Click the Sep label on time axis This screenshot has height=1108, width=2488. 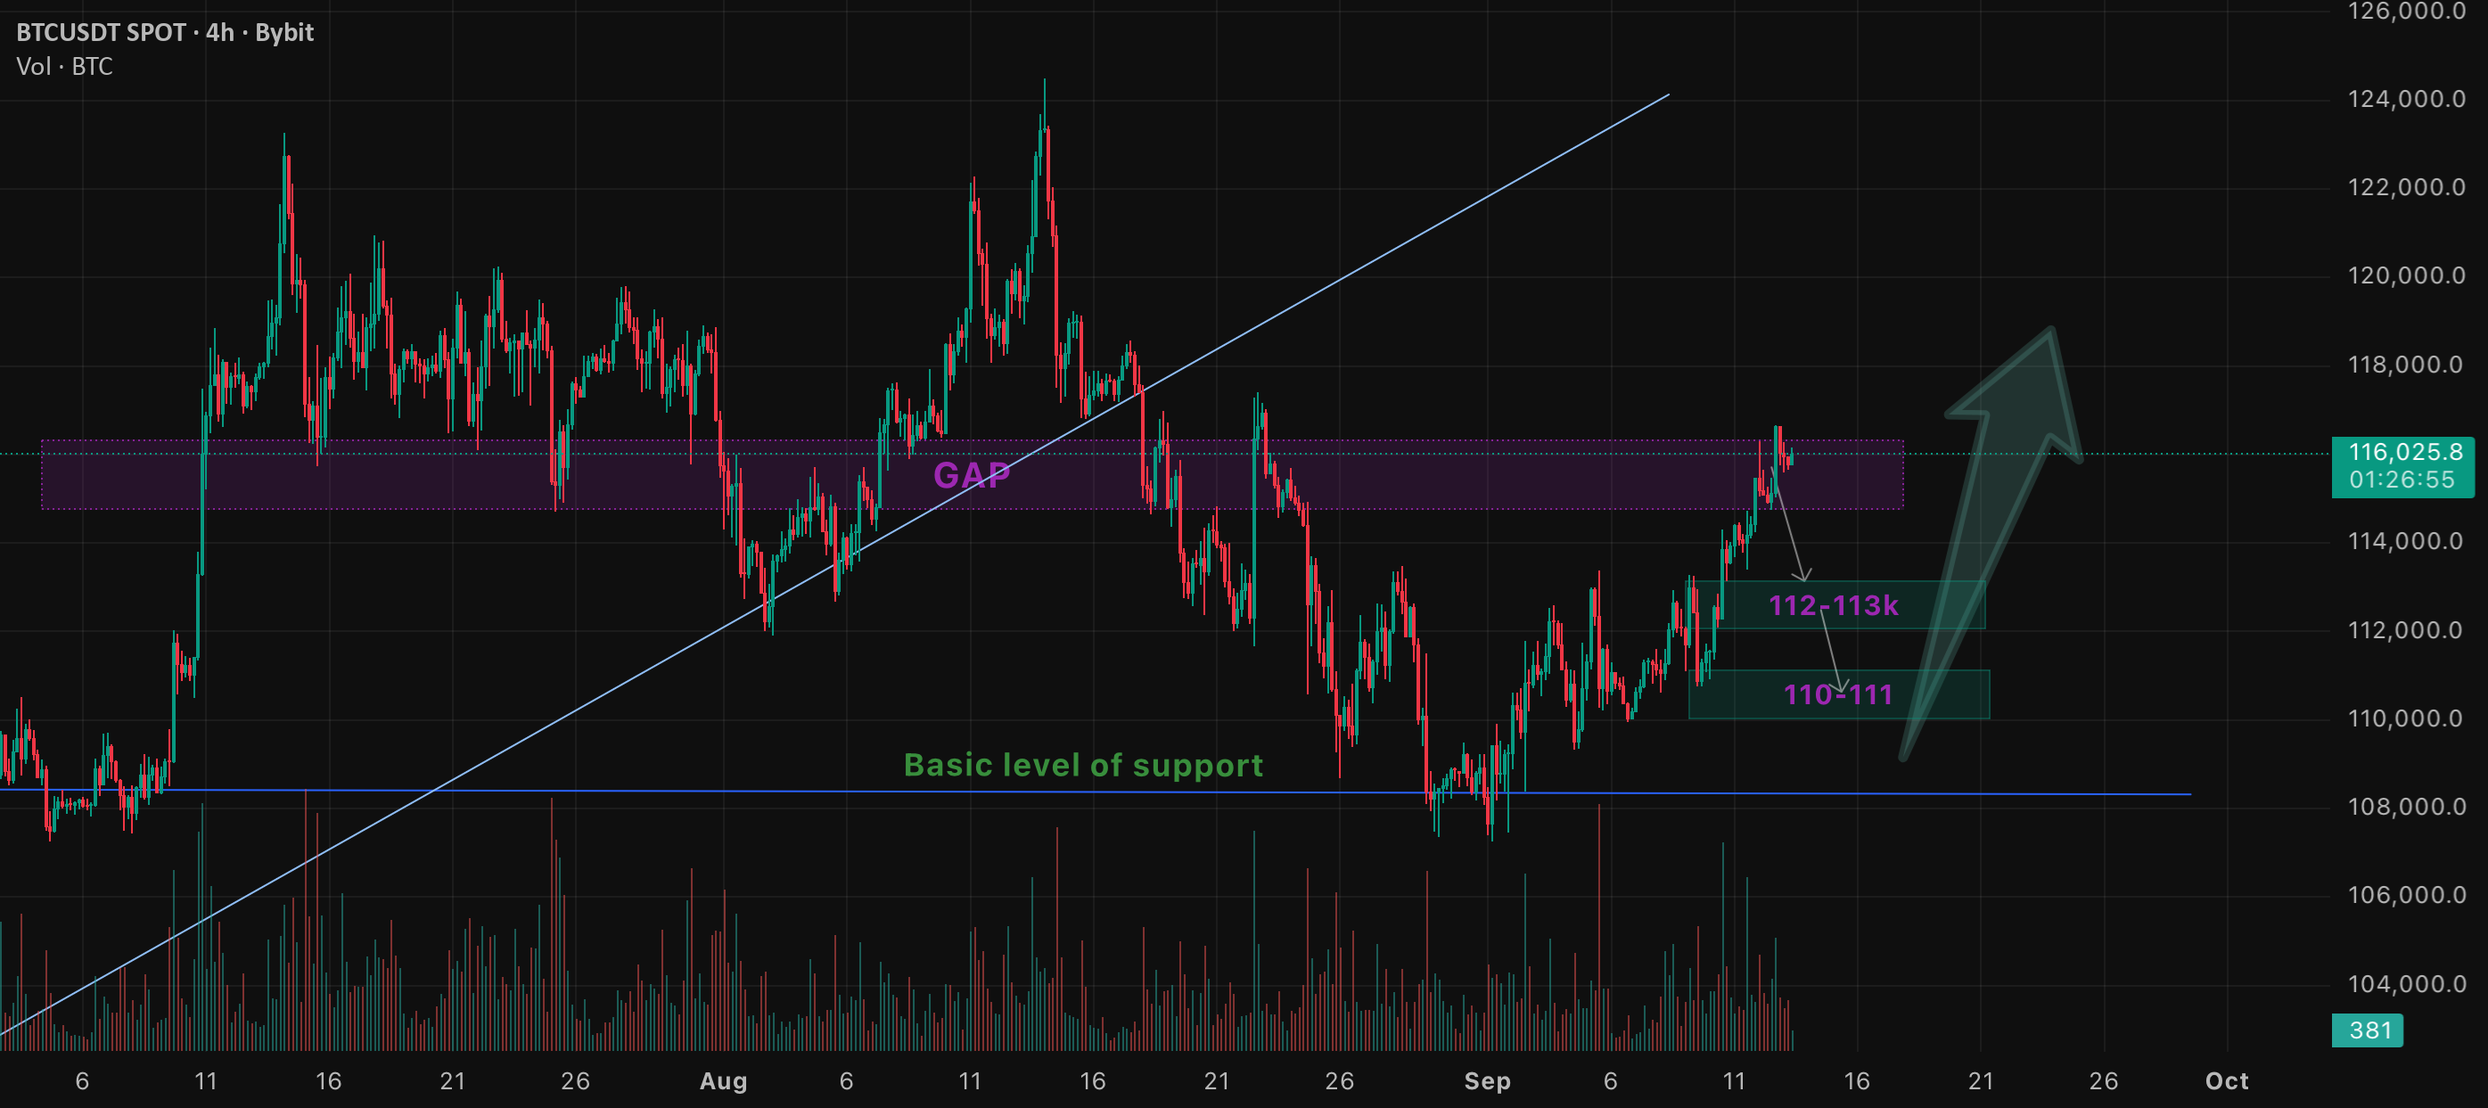[1488, 1081]
